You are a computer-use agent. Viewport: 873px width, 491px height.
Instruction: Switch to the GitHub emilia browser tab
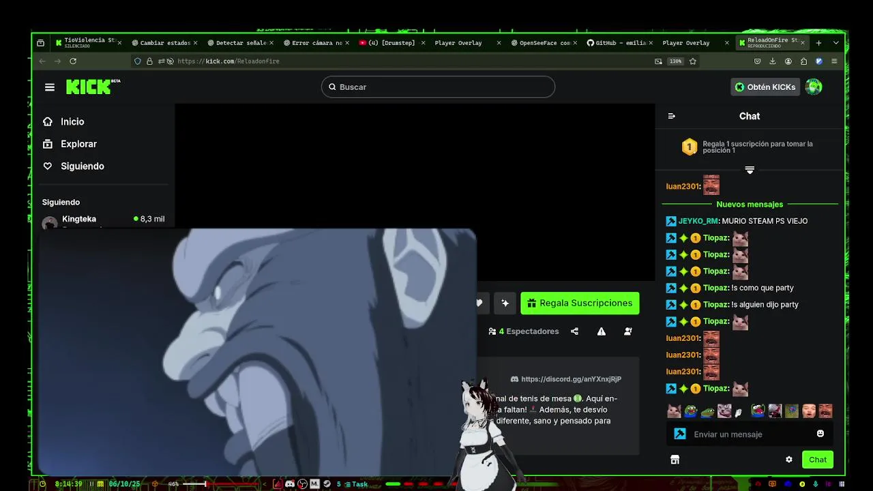click(x=620, y=42)
